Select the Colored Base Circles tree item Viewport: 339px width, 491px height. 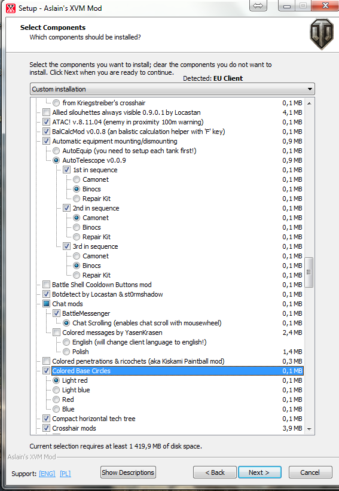[178, 371]
